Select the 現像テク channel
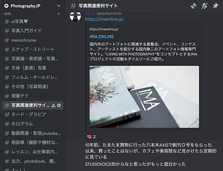Screen dimensions: 223x171 click(33, 96)
